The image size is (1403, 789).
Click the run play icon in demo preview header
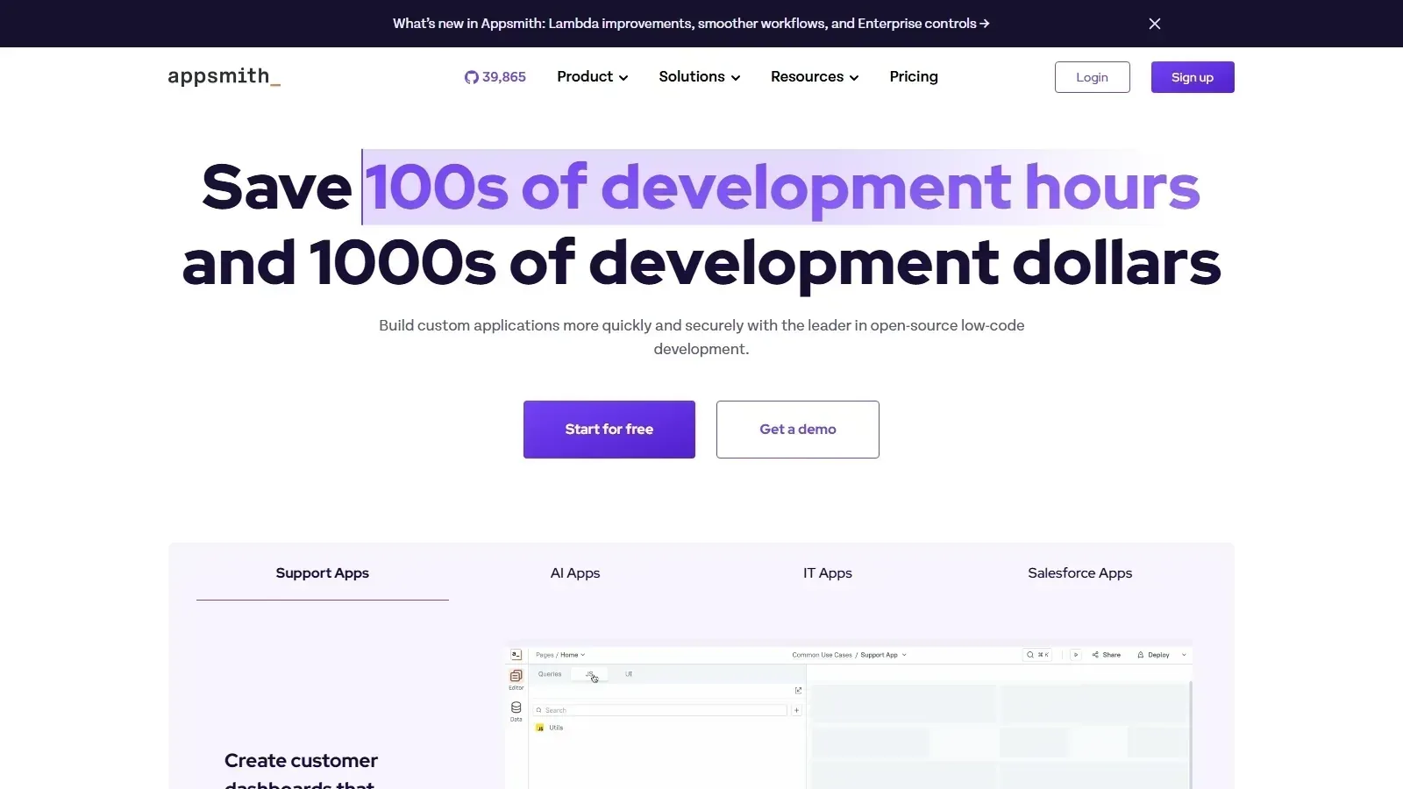(1076, 655)
